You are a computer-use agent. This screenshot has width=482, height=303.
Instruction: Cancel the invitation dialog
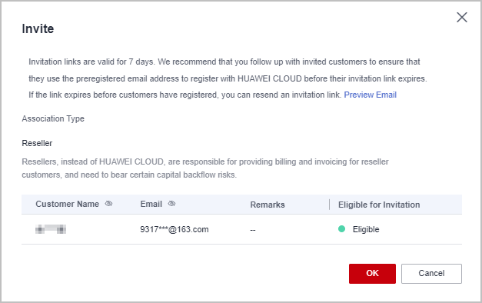[431, 274]
